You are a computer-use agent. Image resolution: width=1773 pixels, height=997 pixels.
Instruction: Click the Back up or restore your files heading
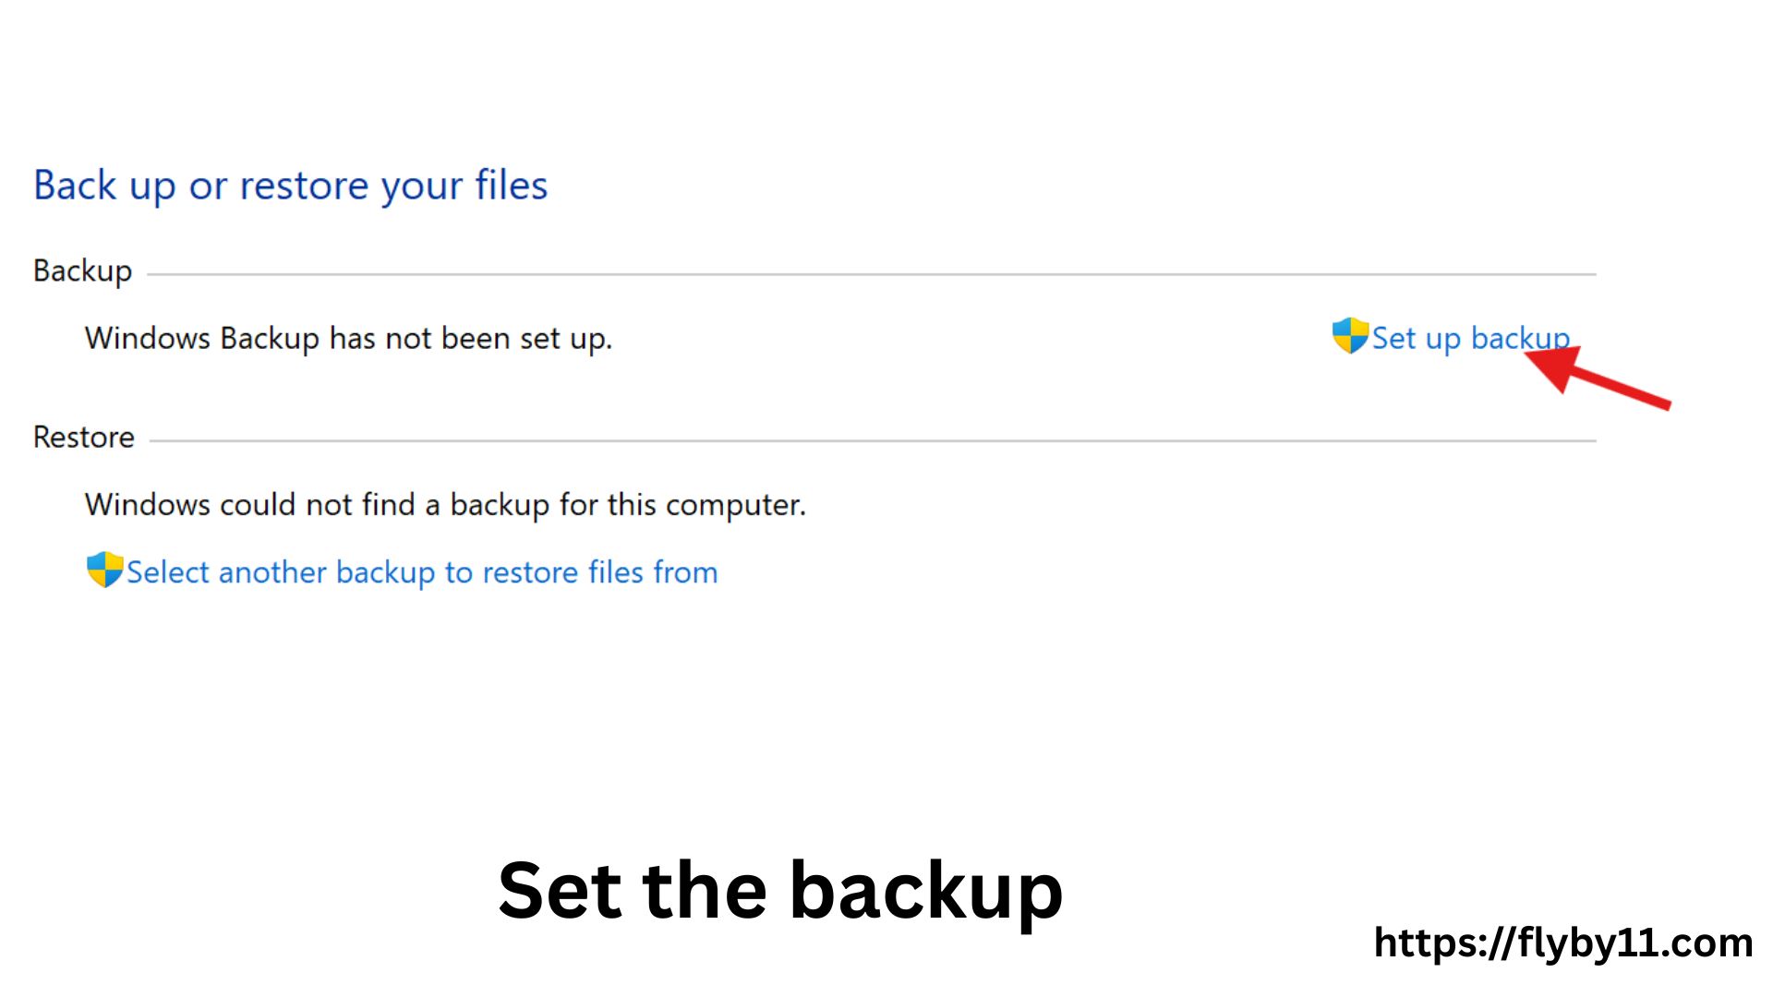(290, 185)
